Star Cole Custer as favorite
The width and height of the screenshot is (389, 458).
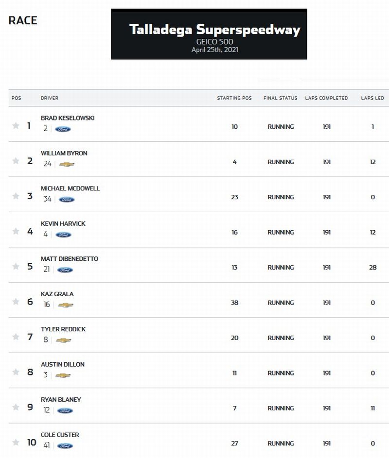(16, 442)
